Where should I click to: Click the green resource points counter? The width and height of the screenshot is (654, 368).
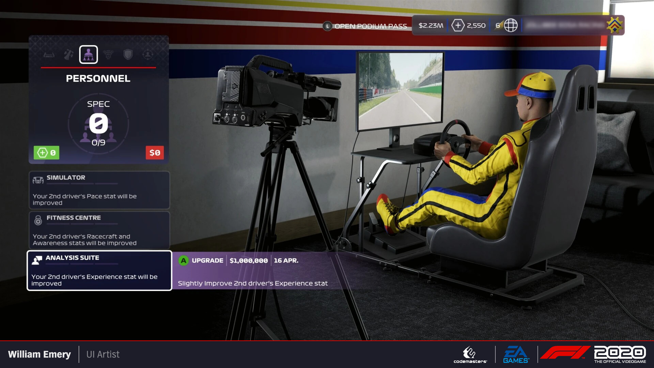click(46, 153)
